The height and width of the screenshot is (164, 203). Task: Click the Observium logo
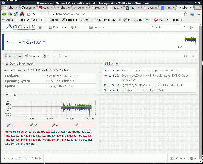[19, 27]
